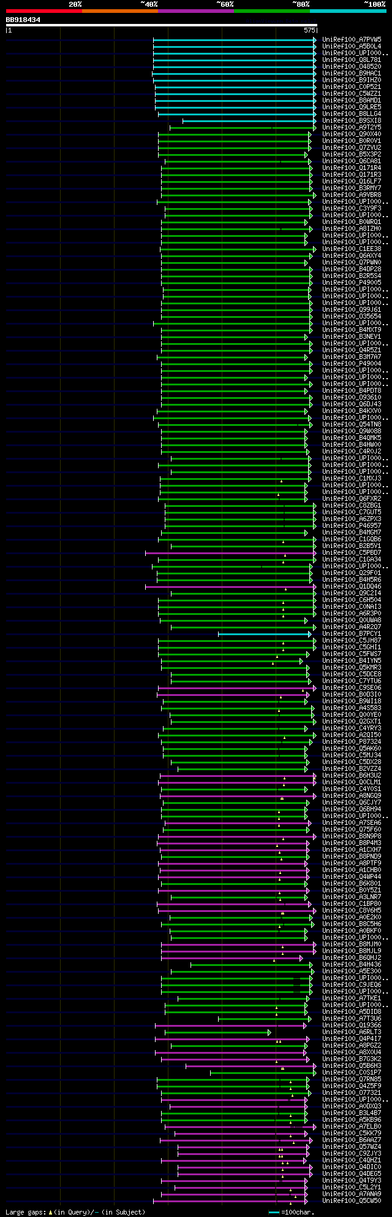Click label UniRef100_B4H5R6

point(352,579)
